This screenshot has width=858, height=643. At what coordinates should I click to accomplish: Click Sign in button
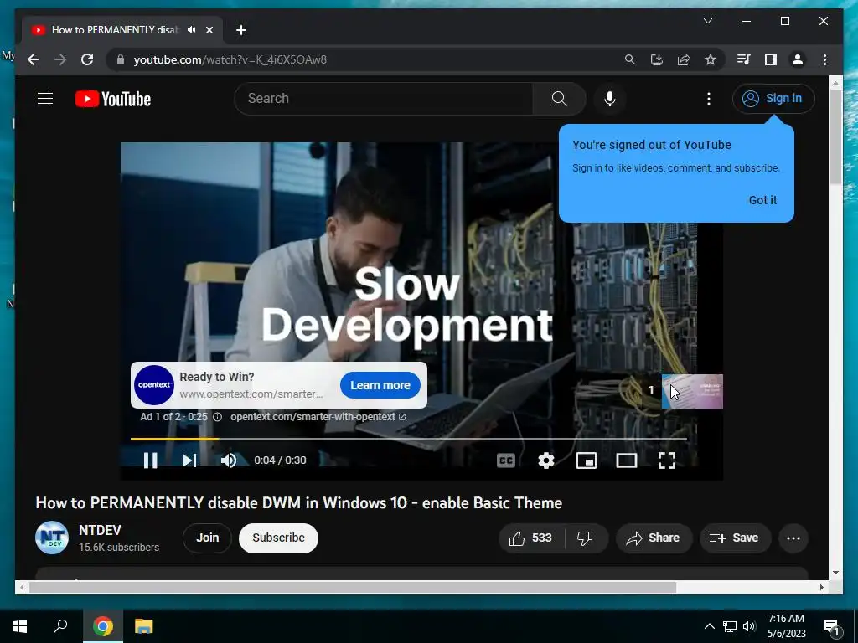(773, 99)
